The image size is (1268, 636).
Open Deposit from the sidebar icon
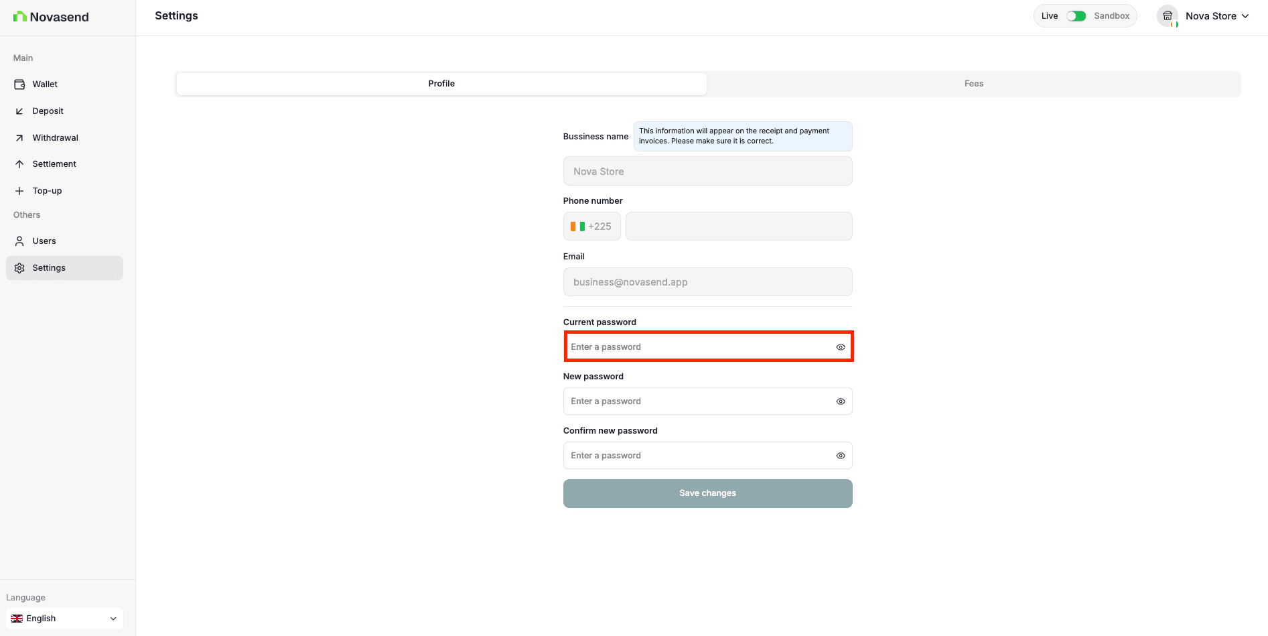coord(19,111)
